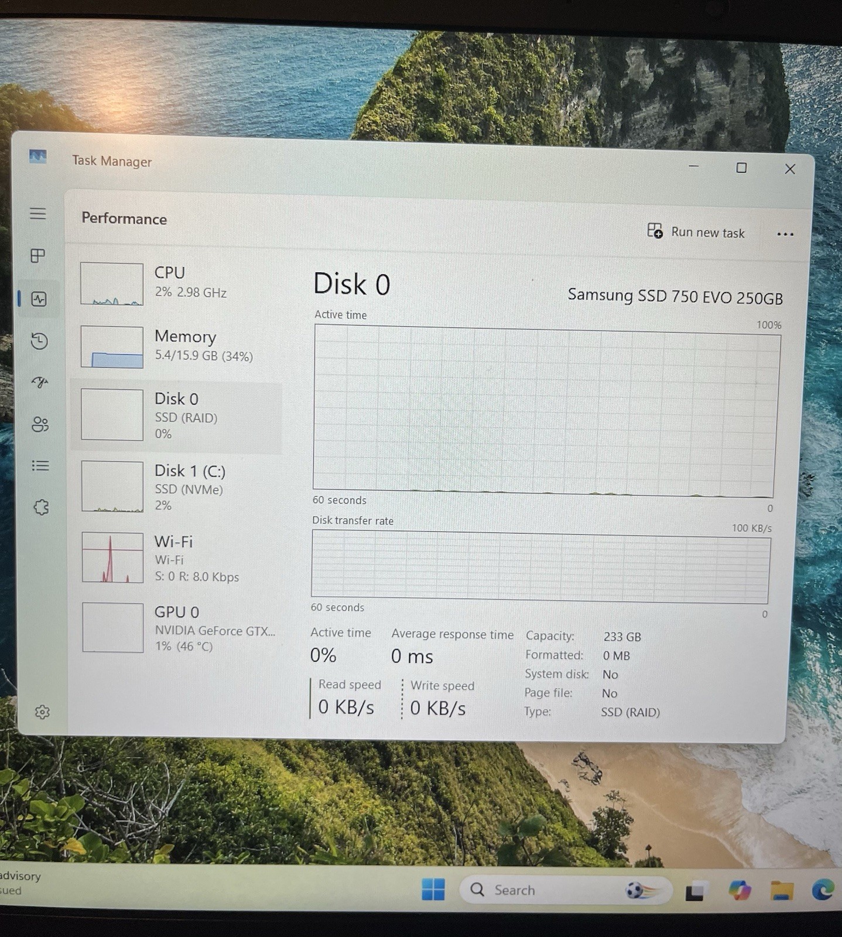Open the hamburger navigation menu
The image size is (842, 937).
[x=38, y=213]
